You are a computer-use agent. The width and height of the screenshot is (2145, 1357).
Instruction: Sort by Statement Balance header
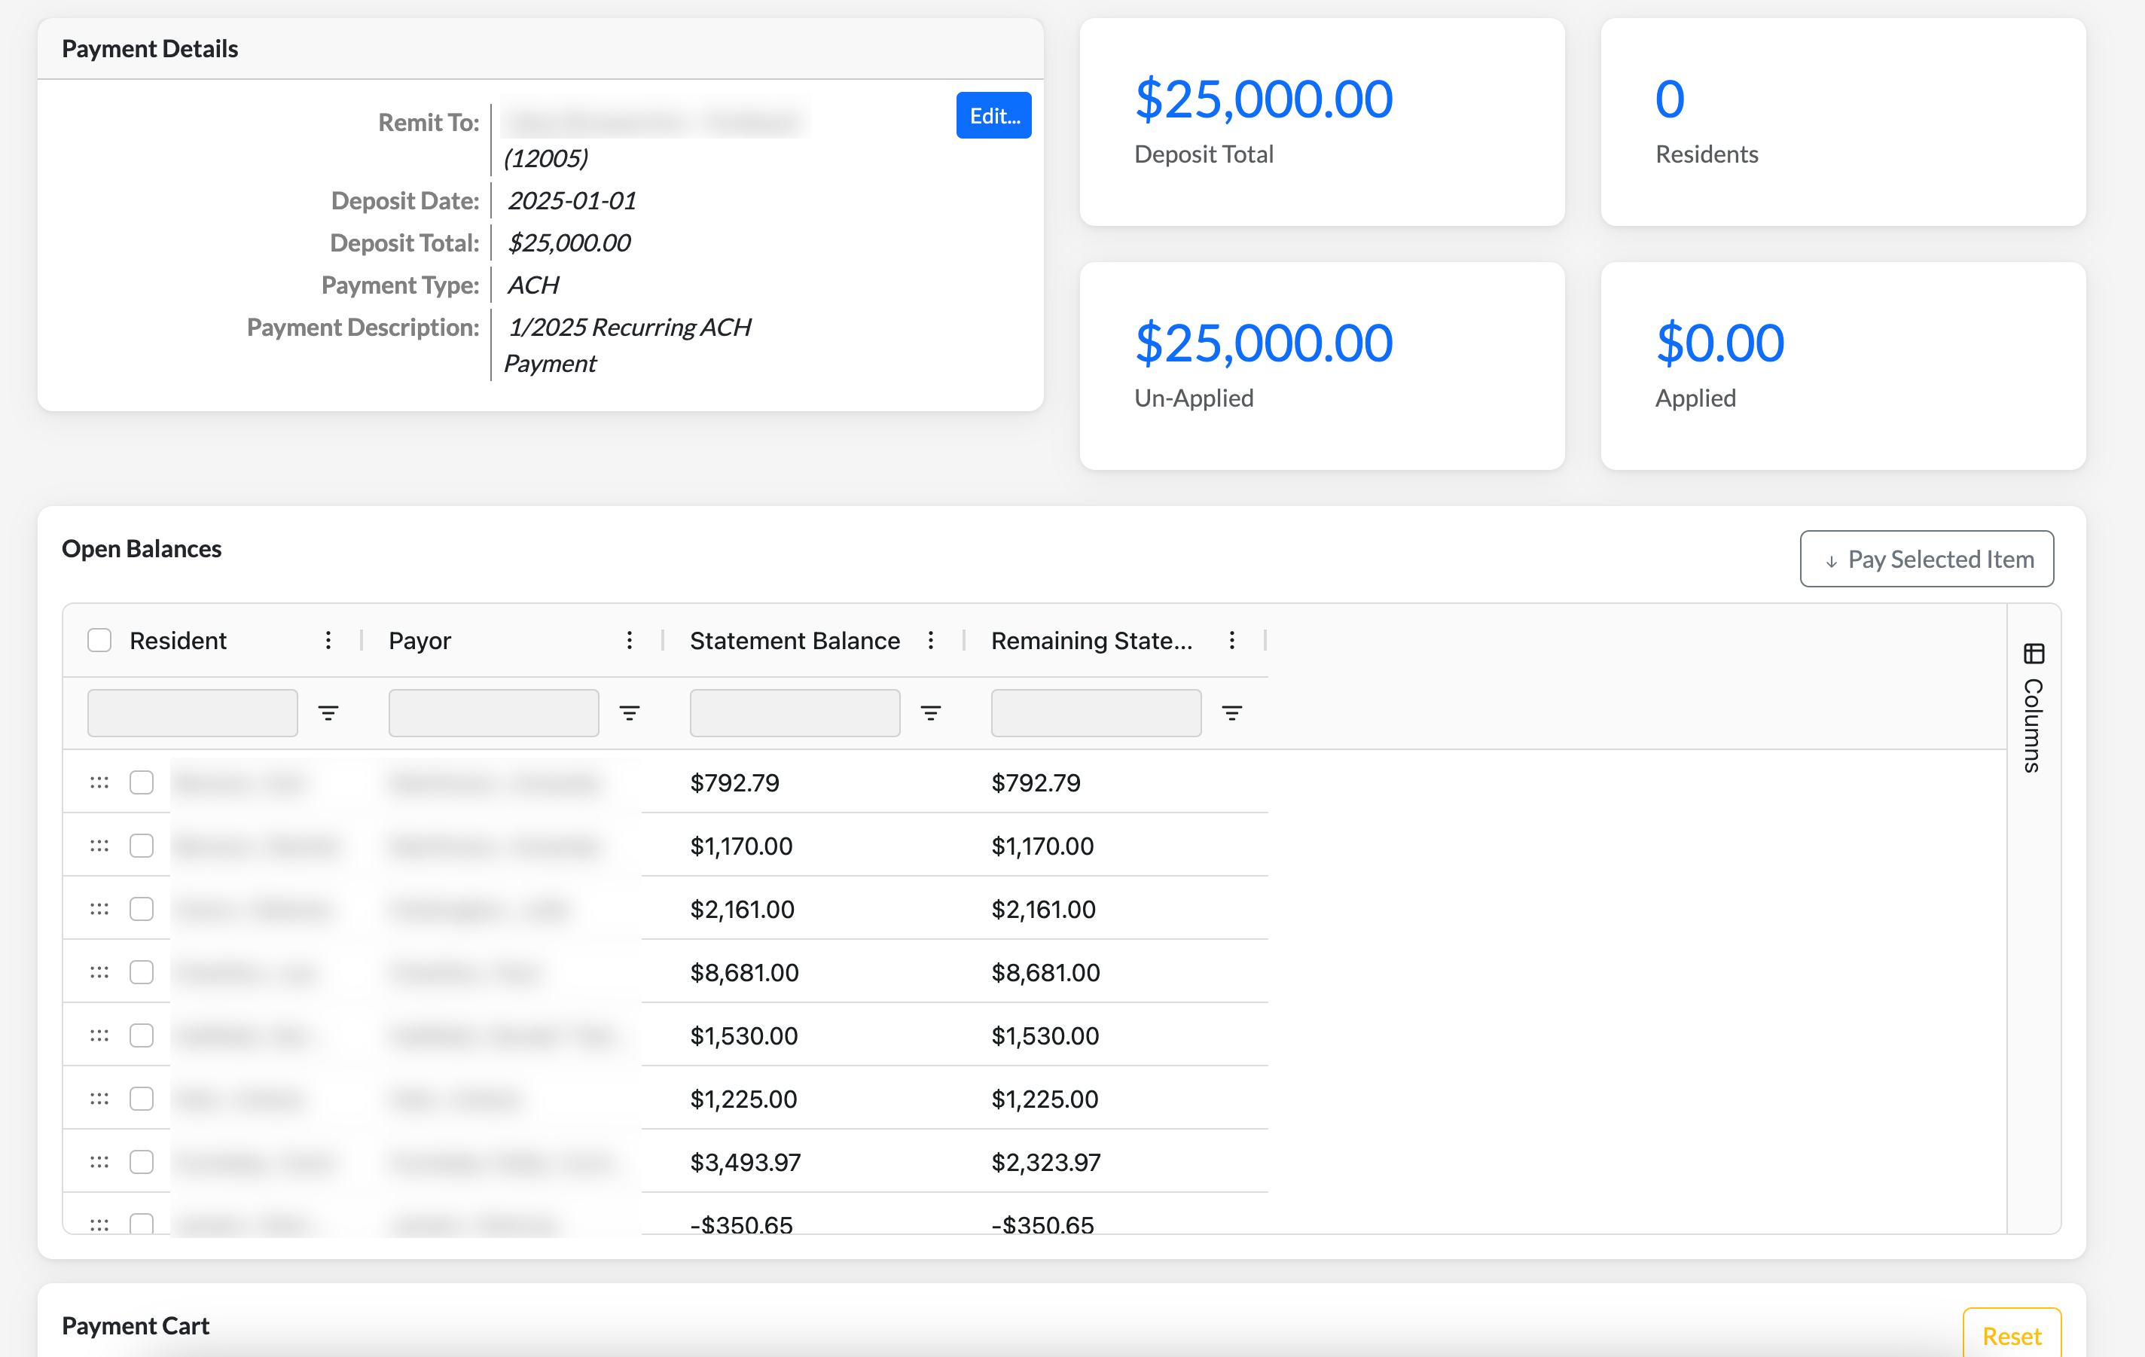click(794, 640)
